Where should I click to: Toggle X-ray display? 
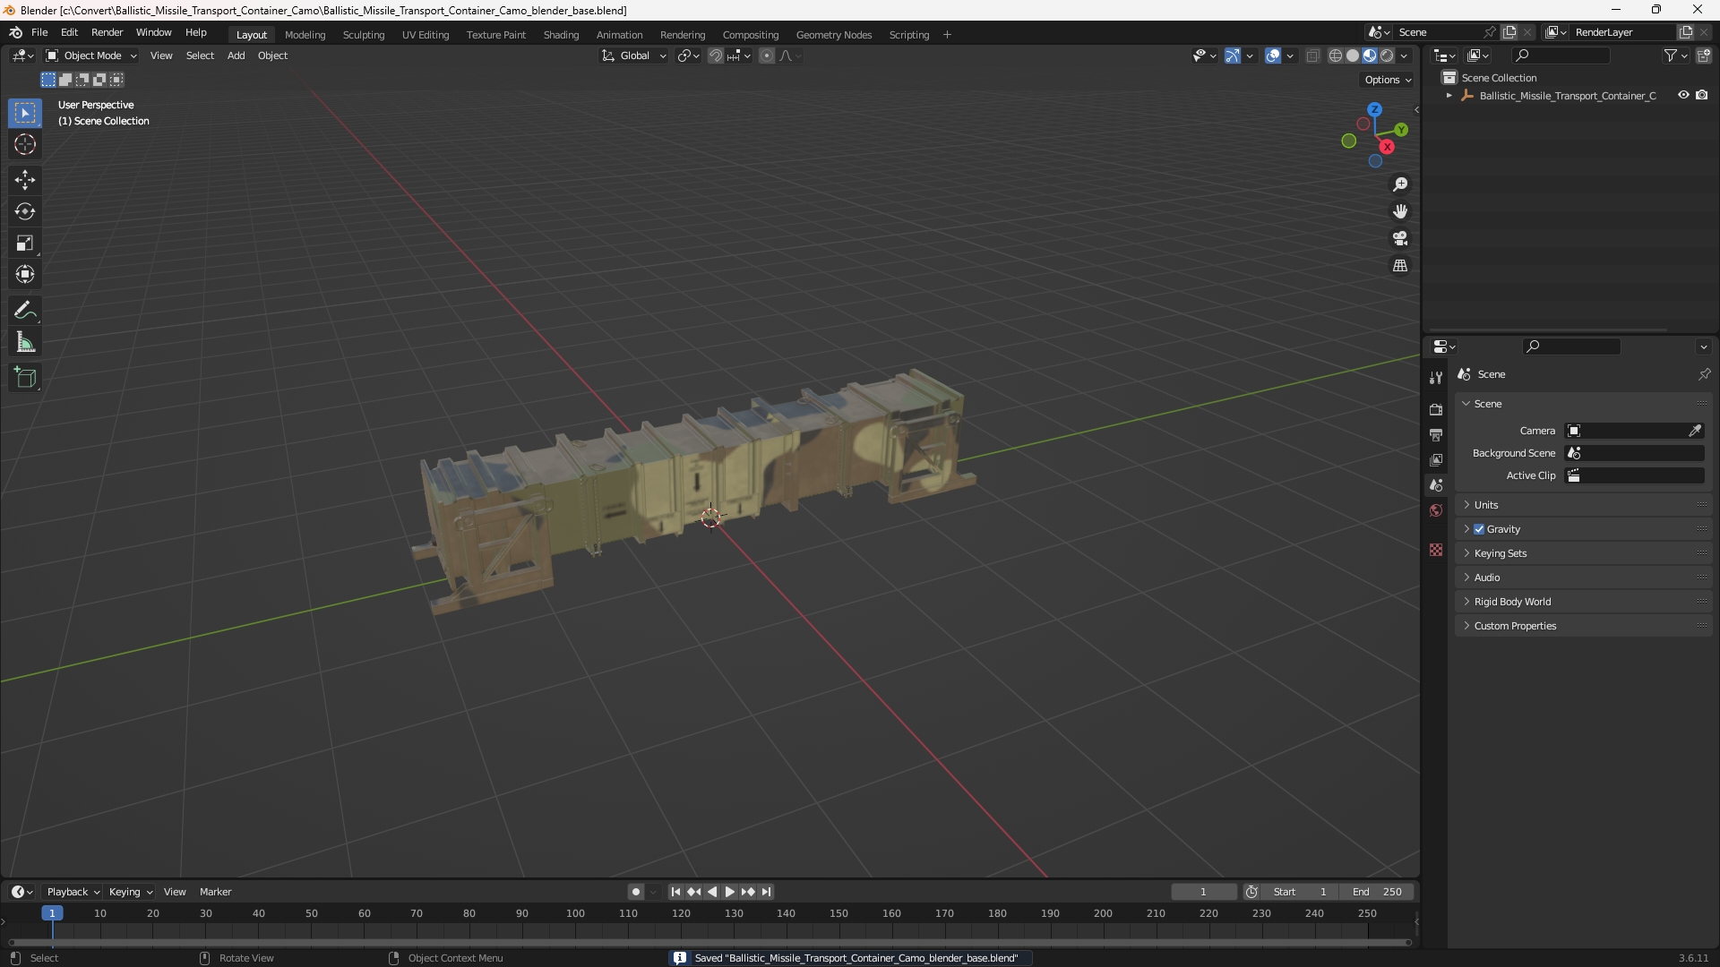tap(1312, 56)
